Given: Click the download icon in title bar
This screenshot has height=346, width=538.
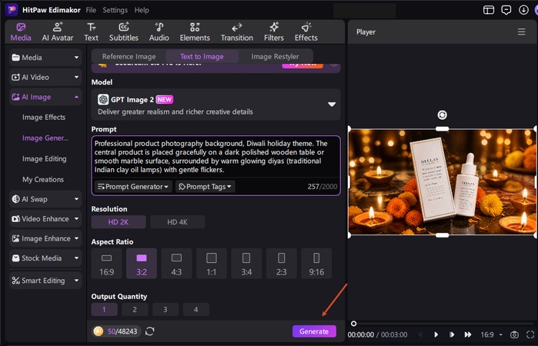Looking at the screenshot, I should click(523, 10).
